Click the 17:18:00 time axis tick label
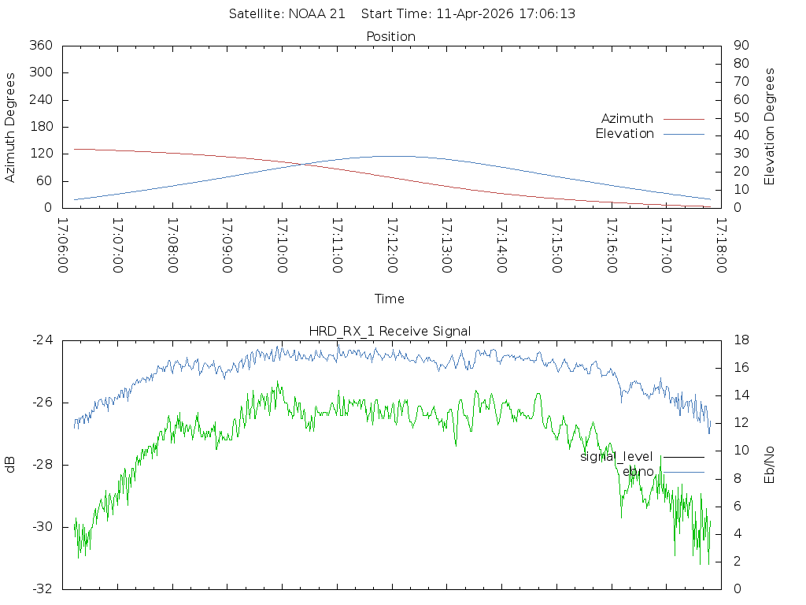Screen dimensions: 806x605 720,245
